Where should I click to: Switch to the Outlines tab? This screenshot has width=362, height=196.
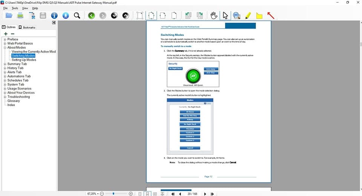(9, 27)
